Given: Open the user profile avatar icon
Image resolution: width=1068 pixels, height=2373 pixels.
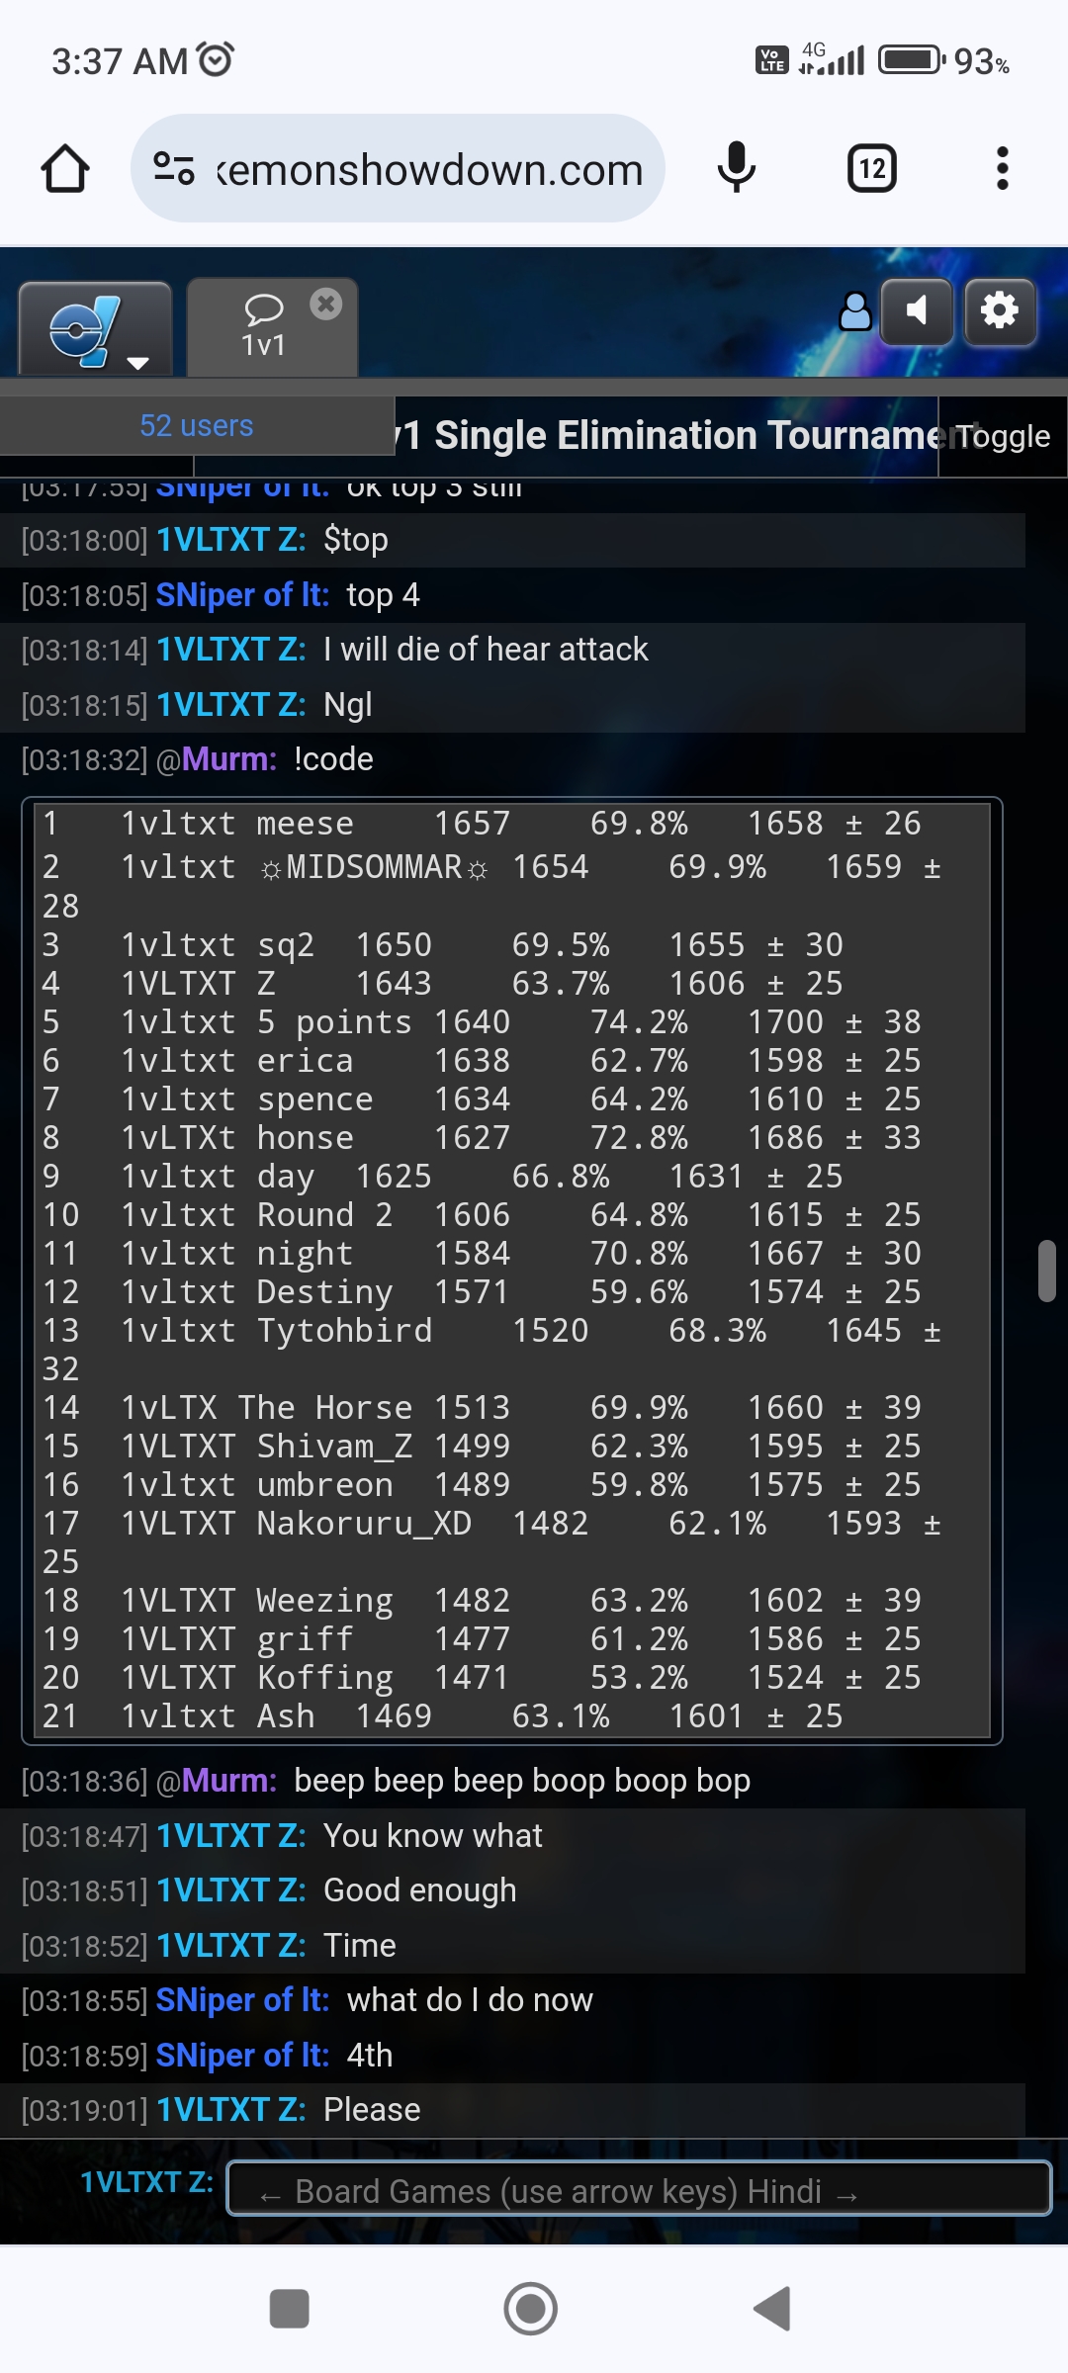Looking at the screenshot, I should (855, 312).
